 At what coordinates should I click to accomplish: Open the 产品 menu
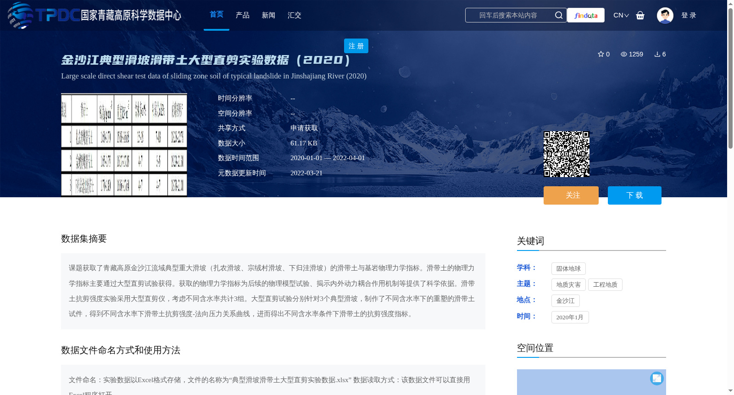(243, 15)
